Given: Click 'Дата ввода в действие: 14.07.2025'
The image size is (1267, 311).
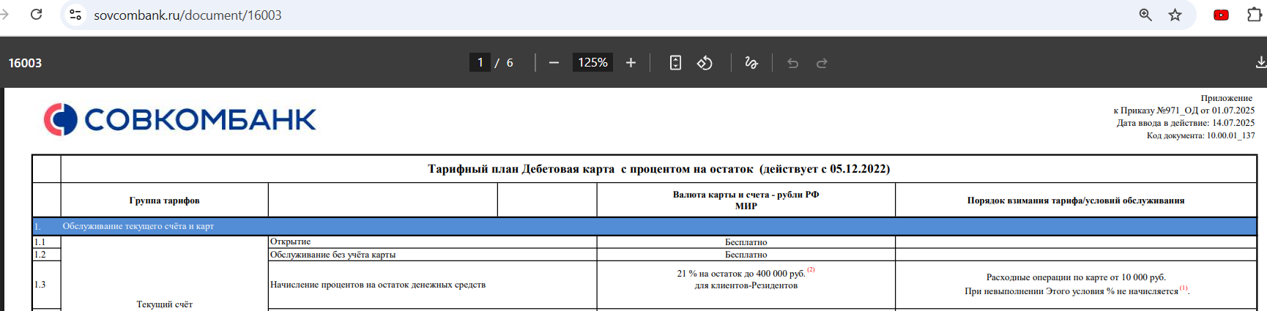Looking at the screenshot, I should pyautogui.click(x=1185, y=123).
